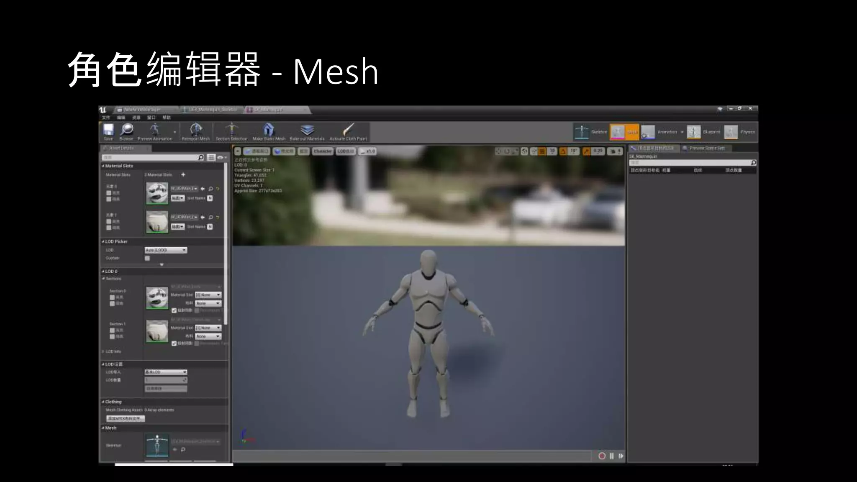Image resolution: width=857 pixels, height=482 pixels.
Task: Click the details property matrix grid icon
Action: [x=211, y=157]
